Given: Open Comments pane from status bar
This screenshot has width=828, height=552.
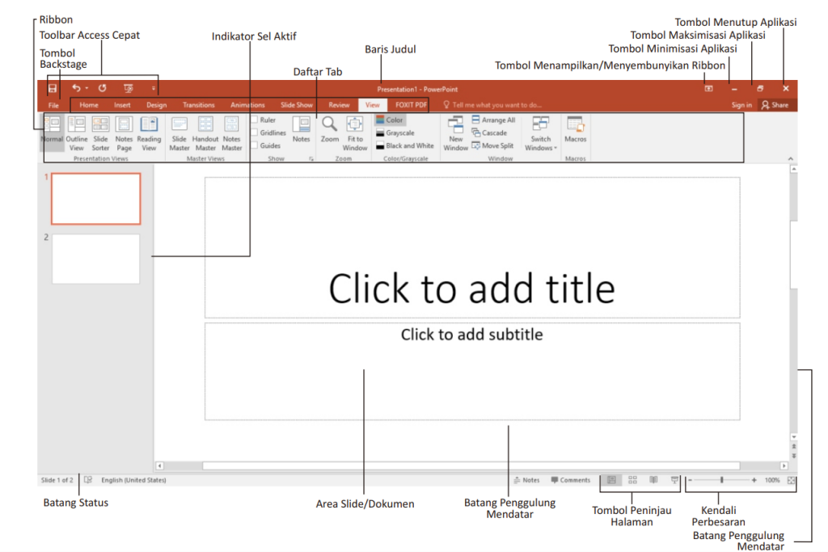Looking at the screenshot, I should [x=571, y=480].
